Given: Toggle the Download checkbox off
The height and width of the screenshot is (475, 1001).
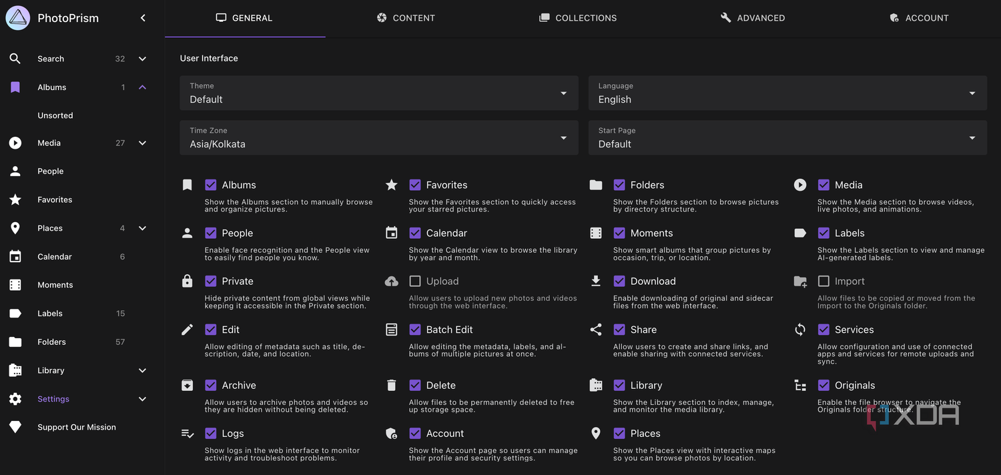Looking at the screenshot, I should tap(619, 282).
